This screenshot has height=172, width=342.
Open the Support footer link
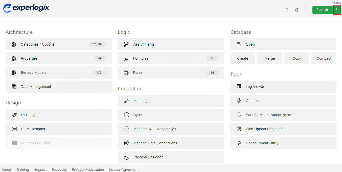(x=40, y=169)
